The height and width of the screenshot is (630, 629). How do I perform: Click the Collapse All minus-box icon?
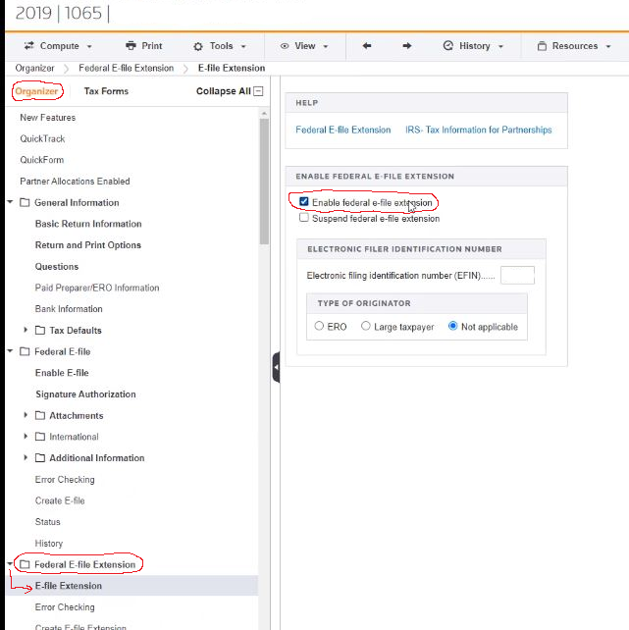click(259, 91)
